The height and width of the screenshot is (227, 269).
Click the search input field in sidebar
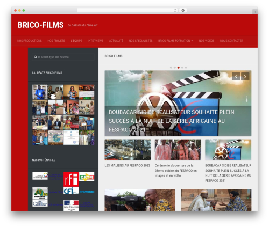coord(63,57)
